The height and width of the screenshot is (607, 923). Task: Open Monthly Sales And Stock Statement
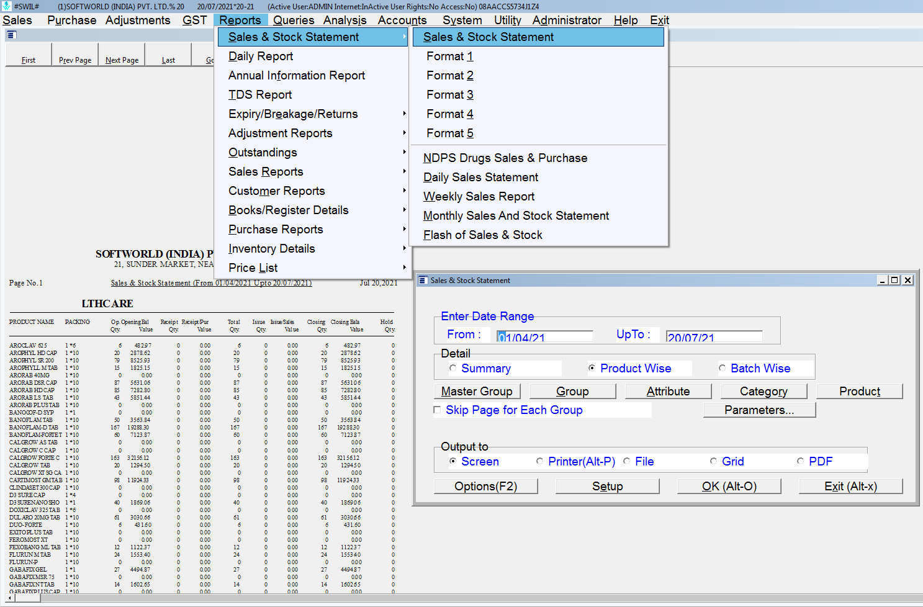point(516,216)
